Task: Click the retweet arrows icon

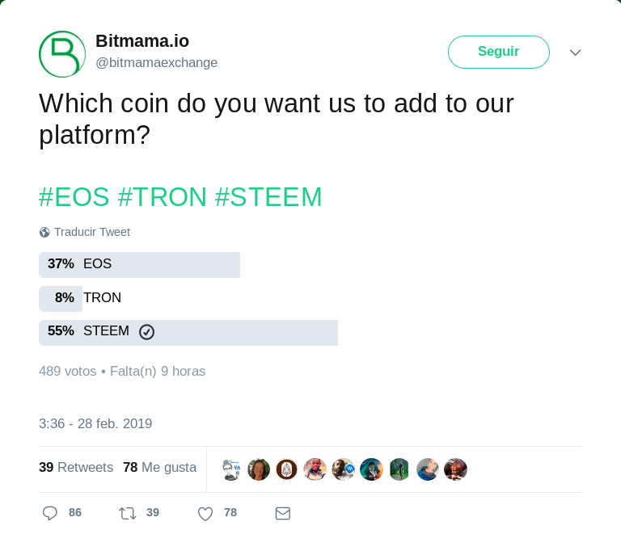Action: (x=128, y=513)
